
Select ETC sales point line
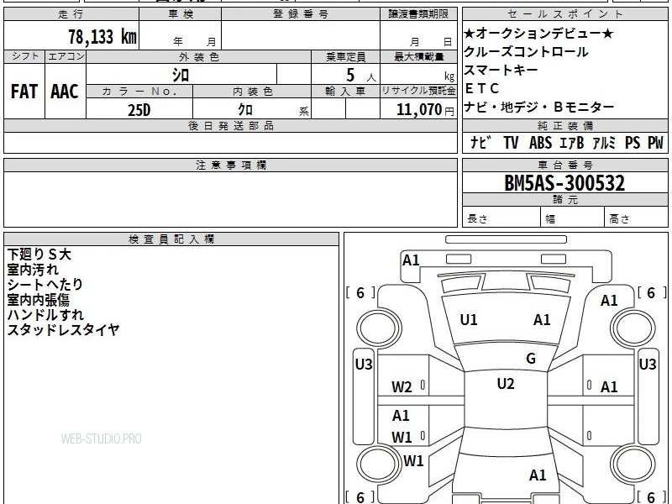click(481, 88)
